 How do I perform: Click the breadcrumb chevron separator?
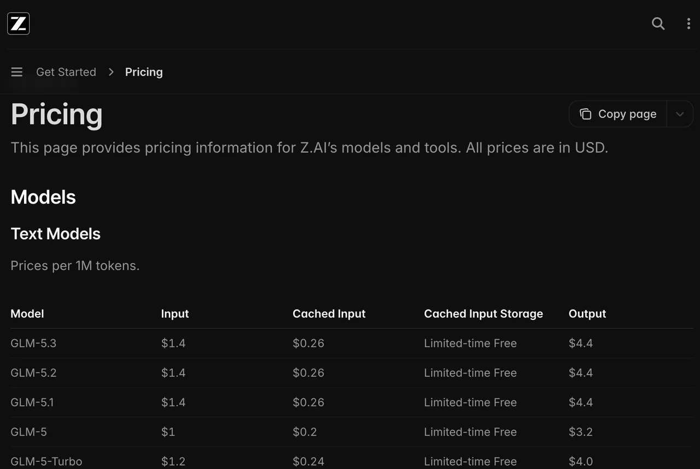pos(111,72)
